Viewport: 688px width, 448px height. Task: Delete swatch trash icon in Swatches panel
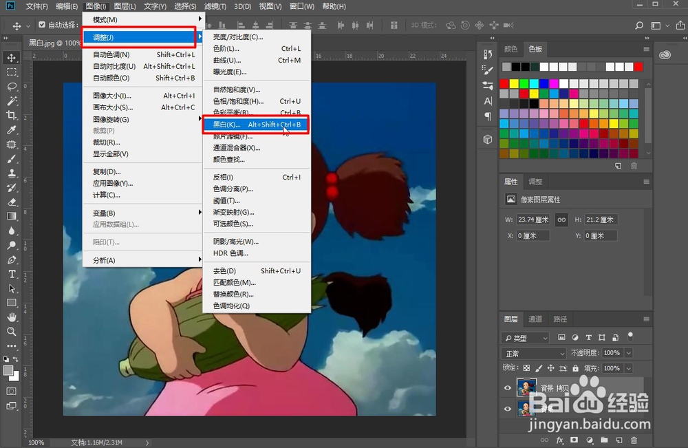click(634, 166)
